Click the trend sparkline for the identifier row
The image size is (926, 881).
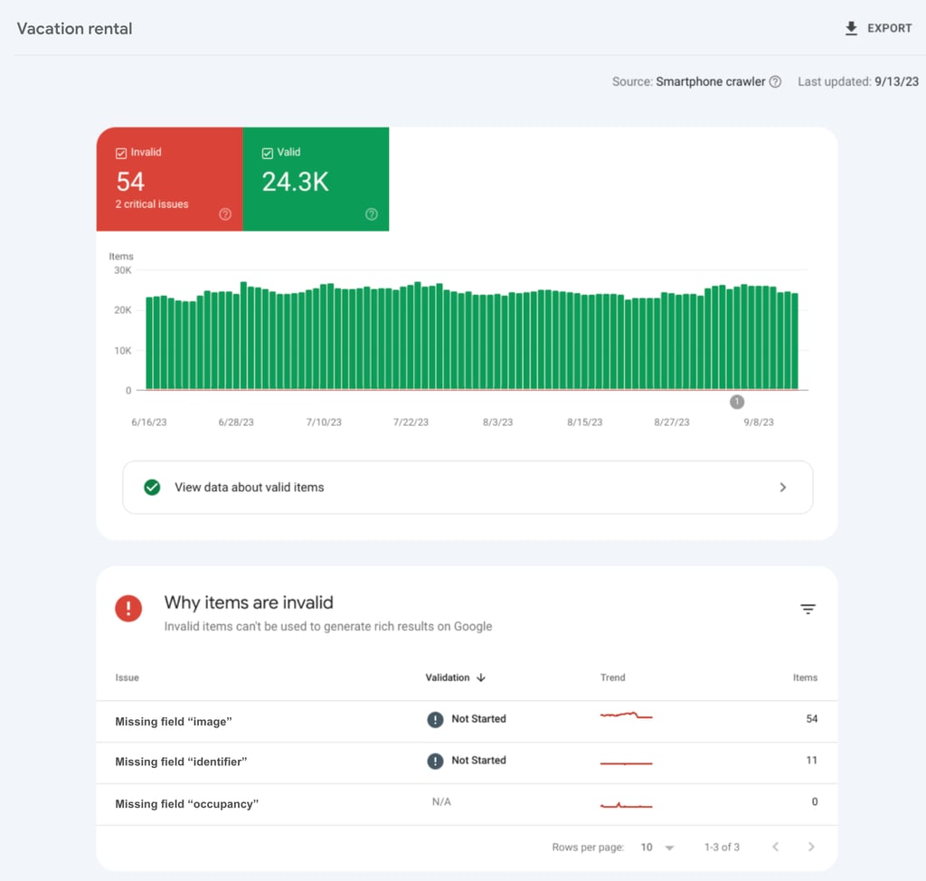pos(626,763)
